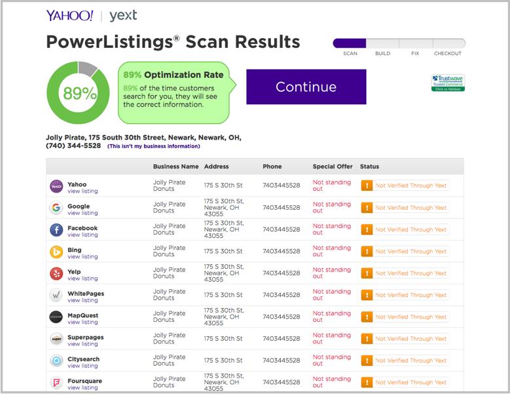Screen dimensions: 510x394
Task: Click the purple Continue button
Action: 306,87
